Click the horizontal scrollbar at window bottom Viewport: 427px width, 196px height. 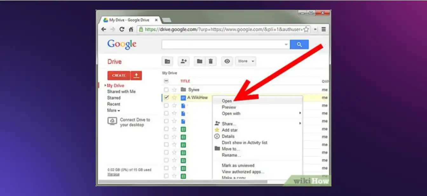click(x=183, y=182)
